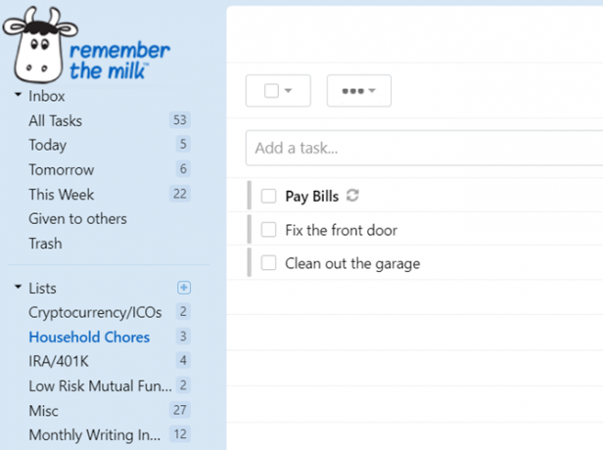Click the repeat icon beside Pay Bills
Viewport: 603px width, 450px height.
(352, 196)
